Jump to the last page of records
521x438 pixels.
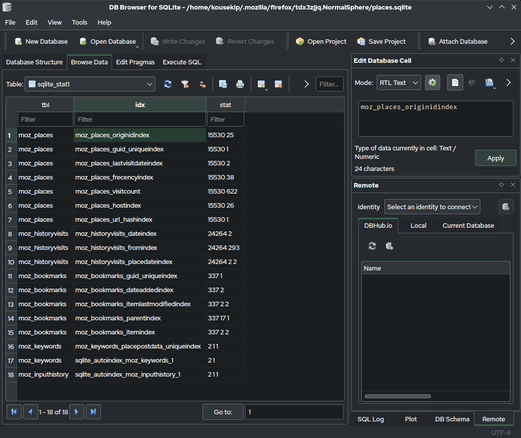point(93,412)
